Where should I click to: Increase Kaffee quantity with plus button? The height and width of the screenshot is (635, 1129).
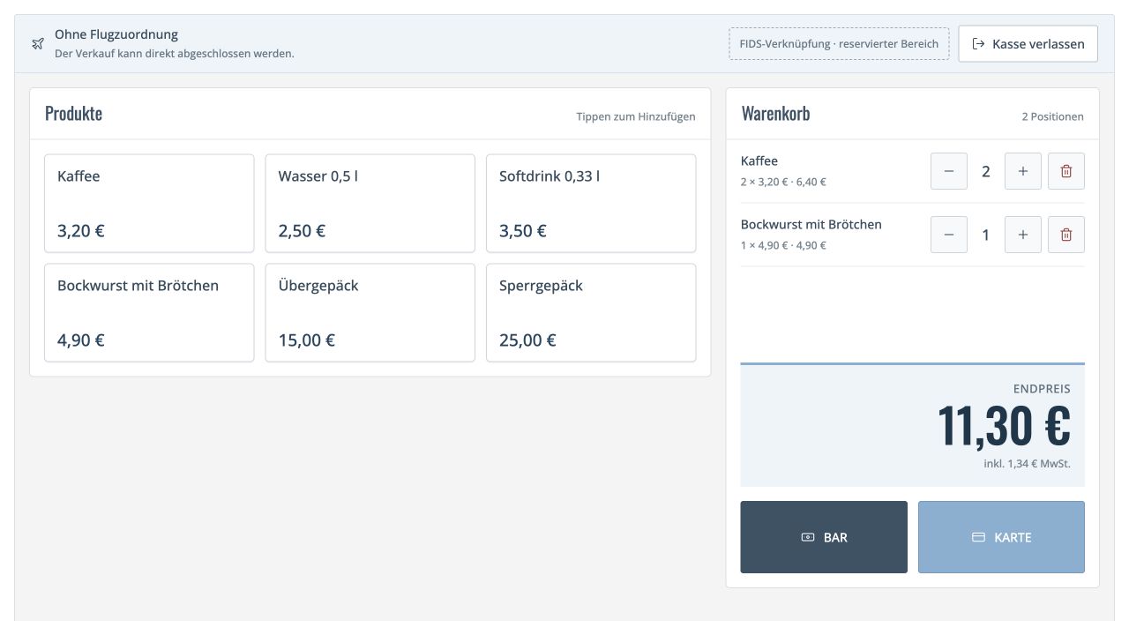(1023, 171)
